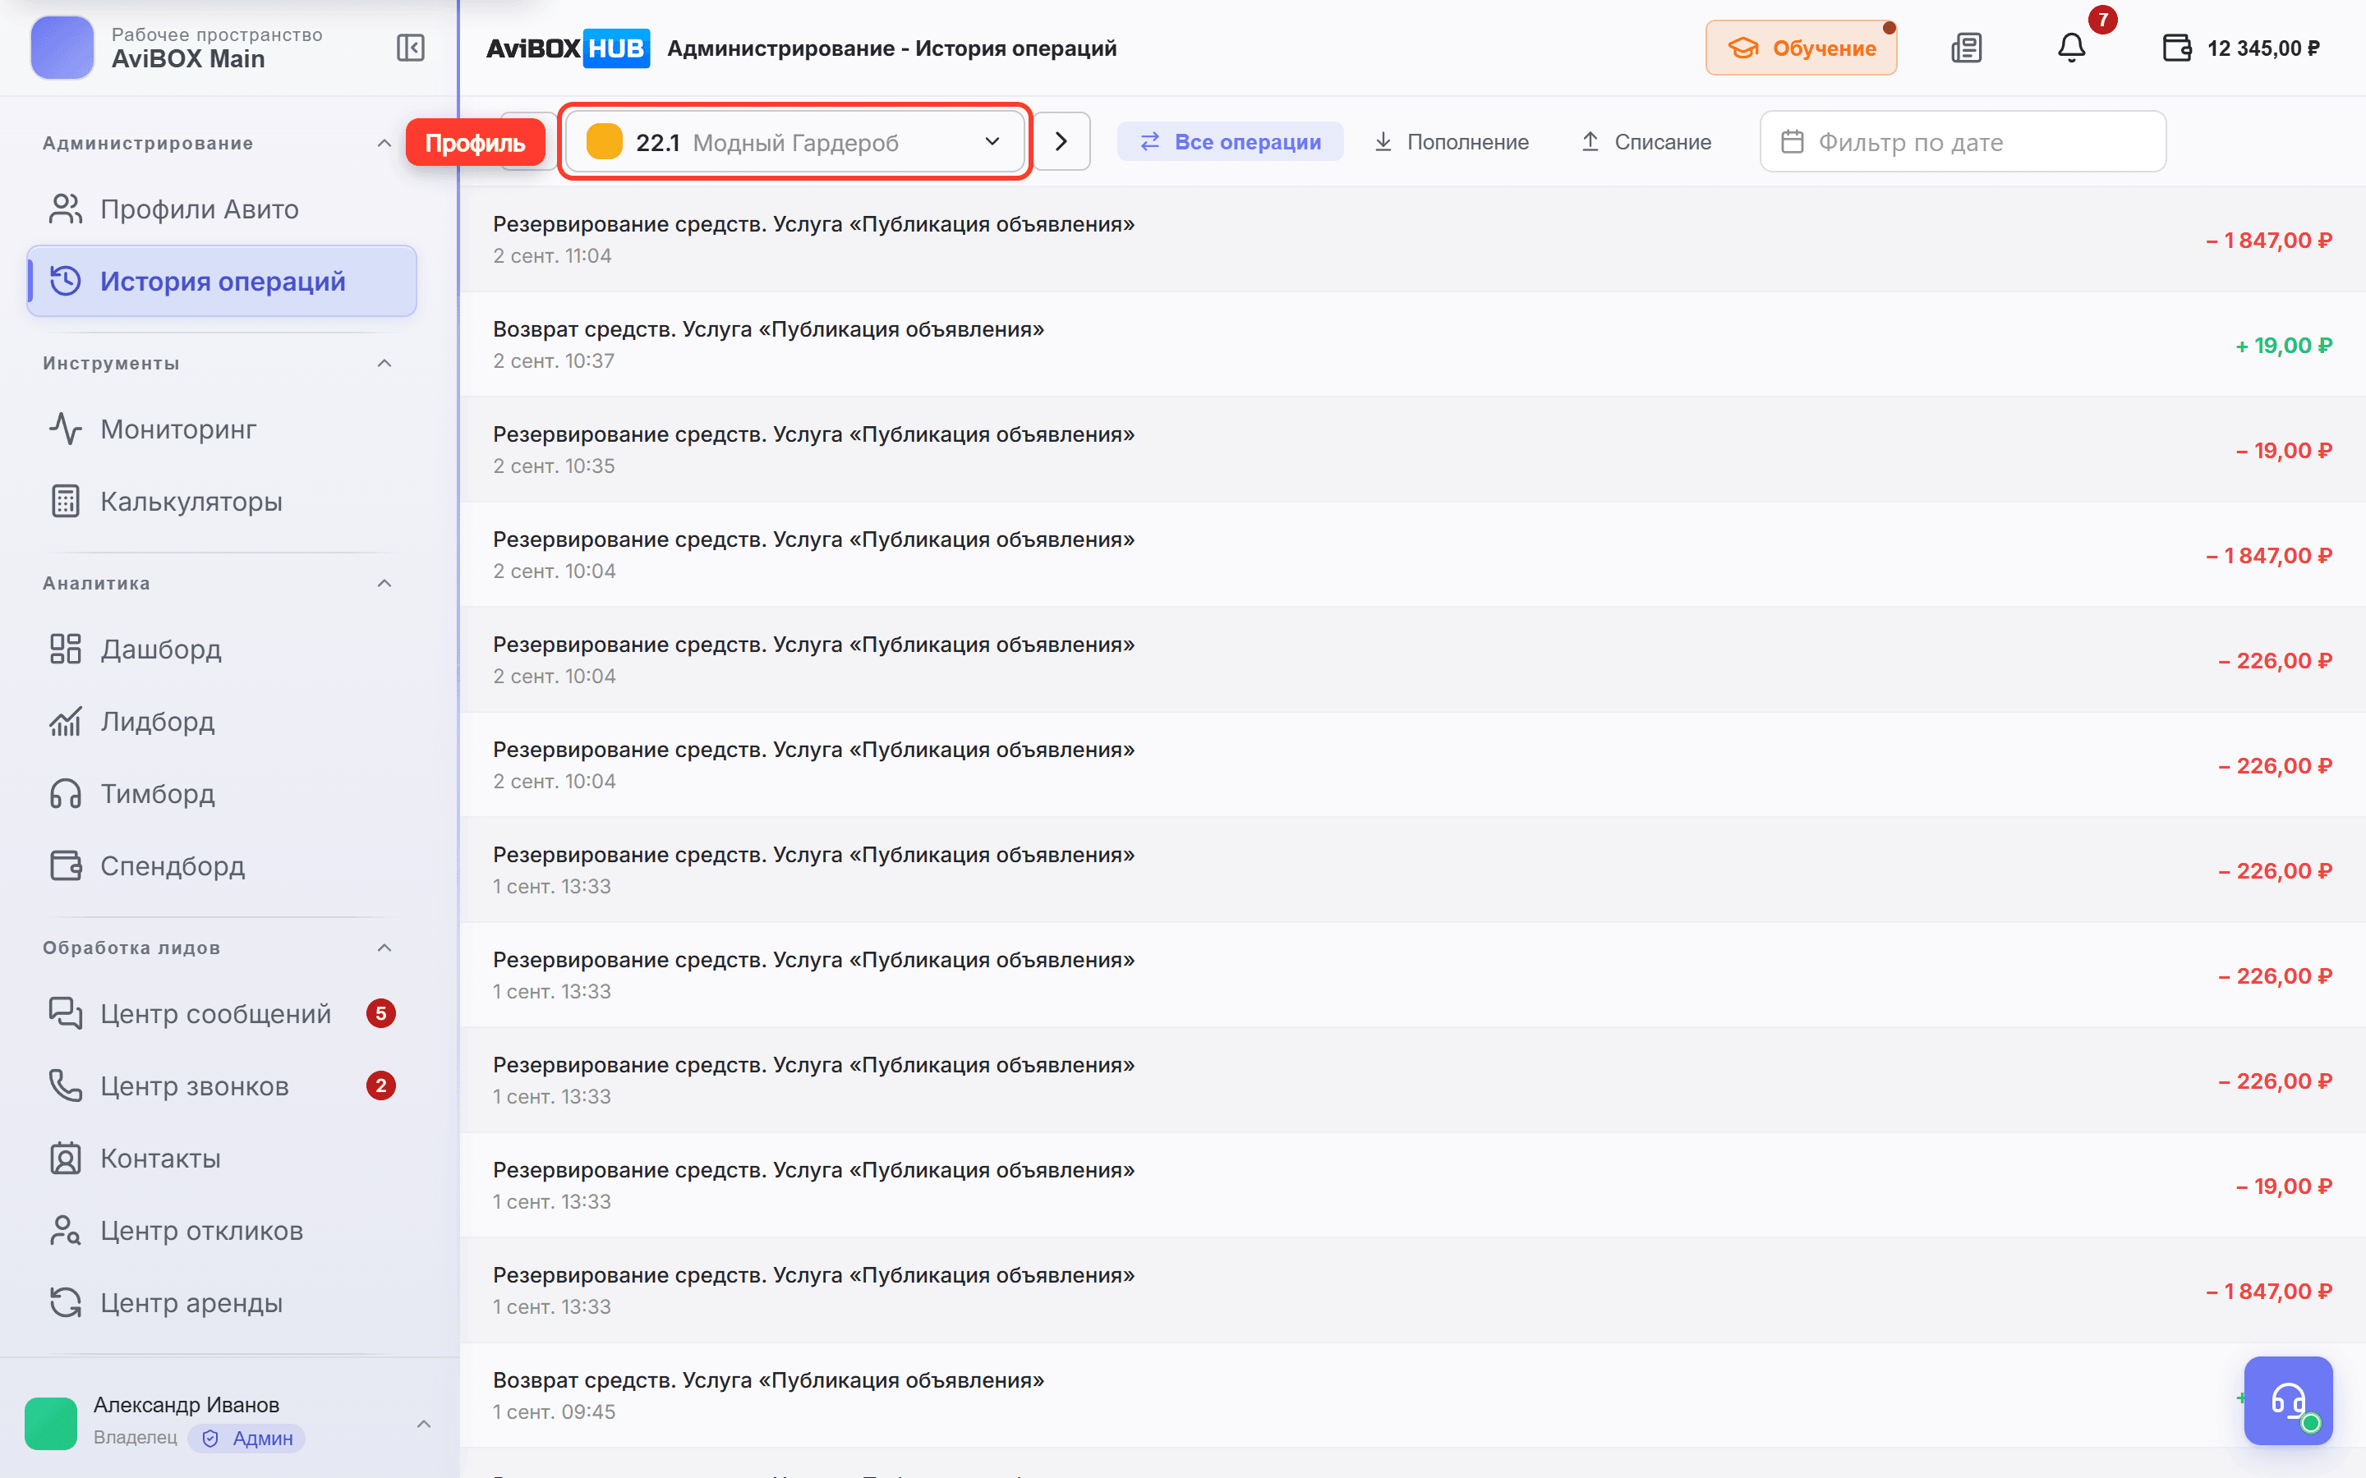Click Александр Иванов's green avatar
The width and height of the screenshot is (2366, 1478).
pos(51,1422)
